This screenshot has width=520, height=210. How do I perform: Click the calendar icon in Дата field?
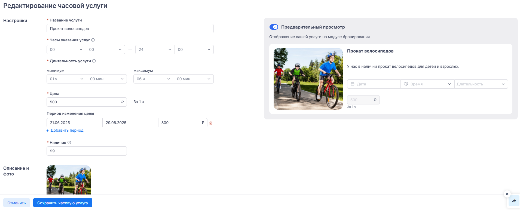353,84
